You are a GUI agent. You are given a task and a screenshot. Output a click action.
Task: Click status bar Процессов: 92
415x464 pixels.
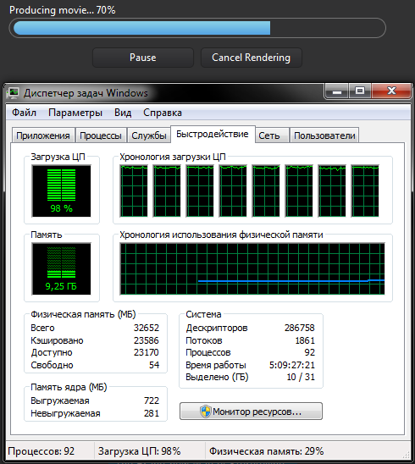point(41,451)
